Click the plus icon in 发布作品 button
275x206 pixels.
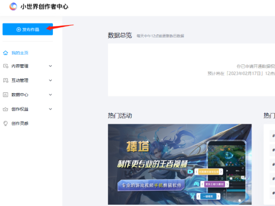tap(19, 29)
